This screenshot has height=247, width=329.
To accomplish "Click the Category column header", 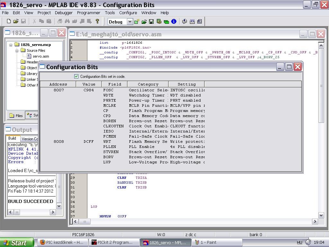I will pos(148,84).
